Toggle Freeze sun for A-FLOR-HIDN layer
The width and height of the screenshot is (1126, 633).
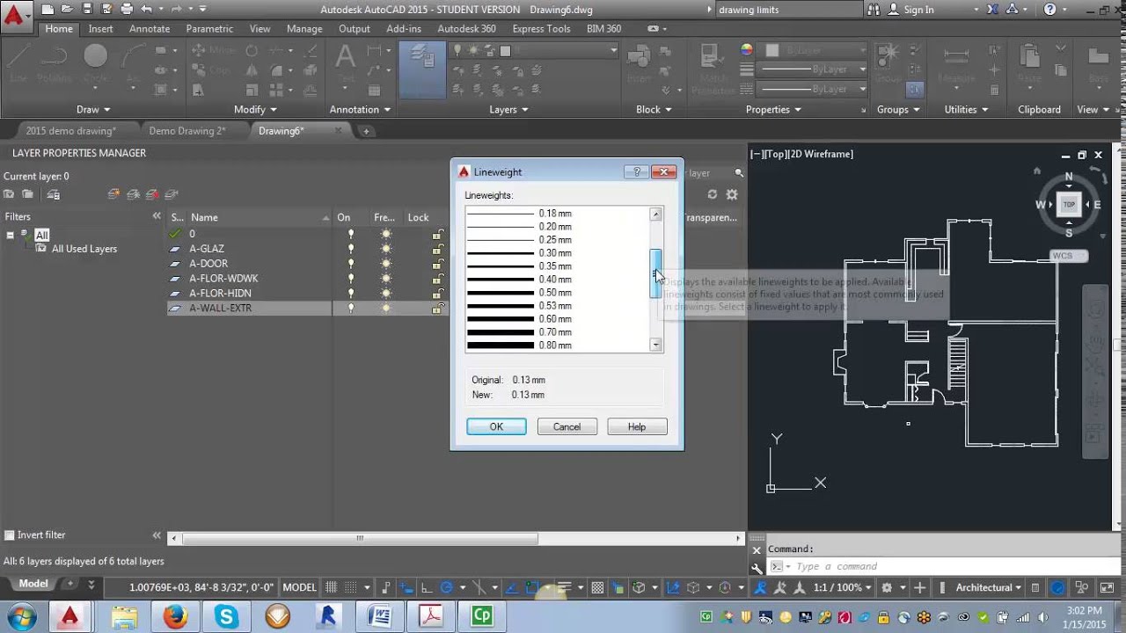click(x=385, y=294)
